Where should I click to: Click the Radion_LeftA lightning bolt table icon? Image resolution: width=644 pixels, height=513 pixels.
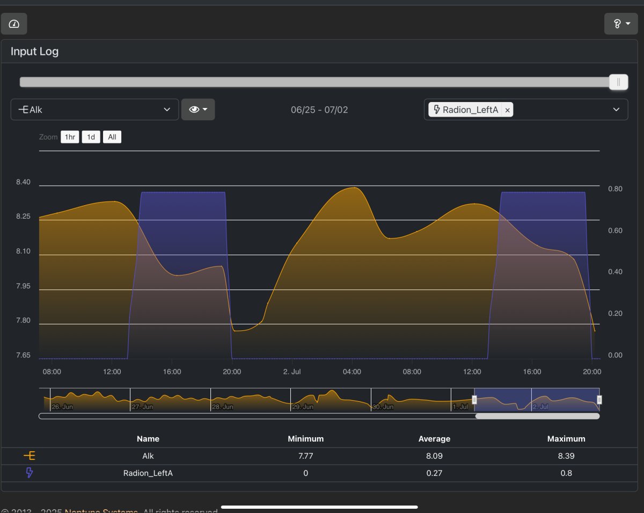(x=30, y=473)
